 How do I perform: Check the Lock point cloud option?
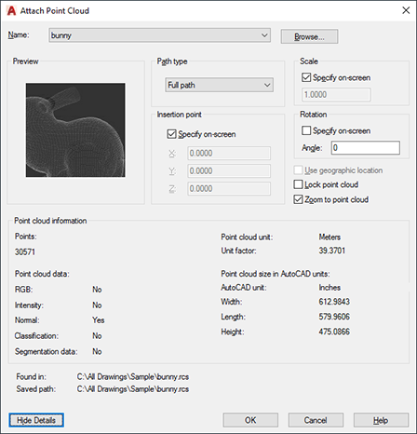[x=298, y=184]
